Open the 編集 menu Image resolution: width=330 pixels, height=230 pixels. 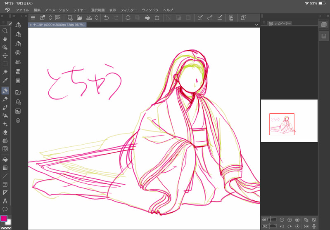click(x=37, y=10)
